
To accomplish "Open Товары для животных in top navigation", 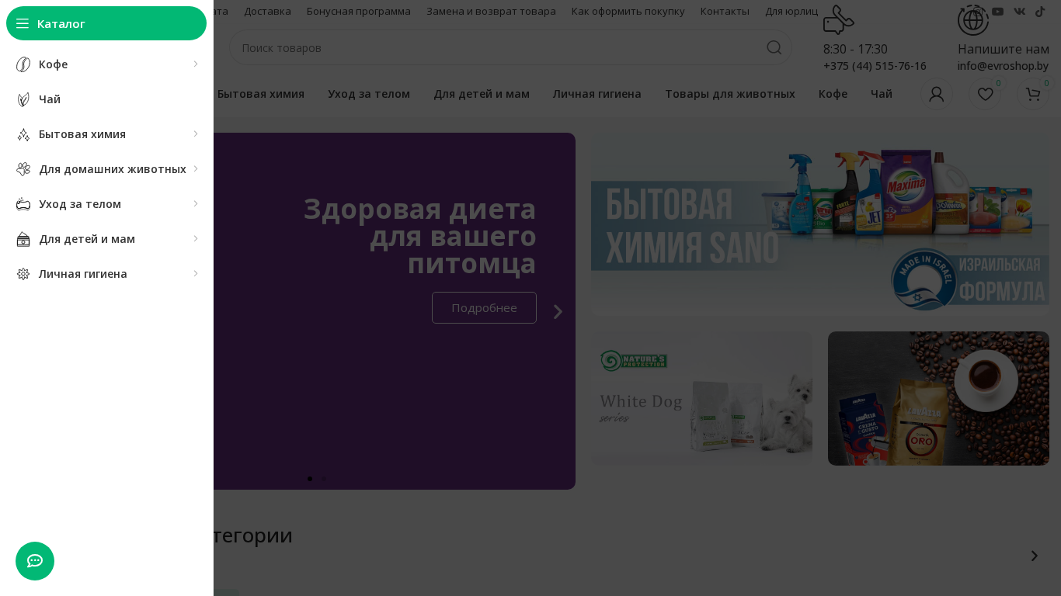I will (730, 94).
